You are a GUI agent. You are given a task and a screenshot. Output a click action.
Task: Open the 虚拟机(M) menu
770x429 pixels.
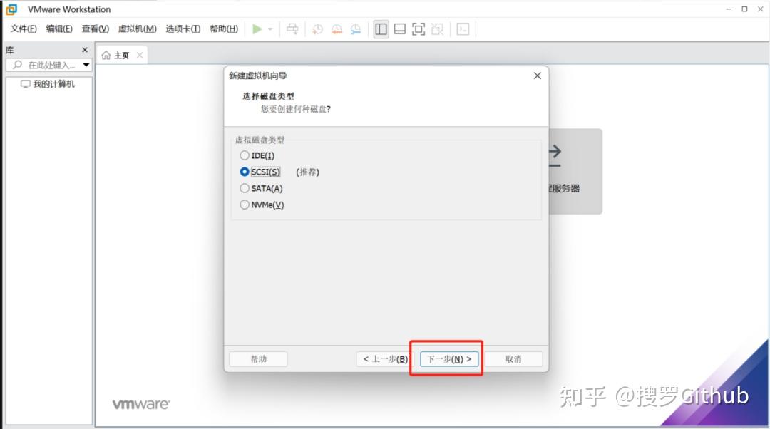(x=138, y=29)
